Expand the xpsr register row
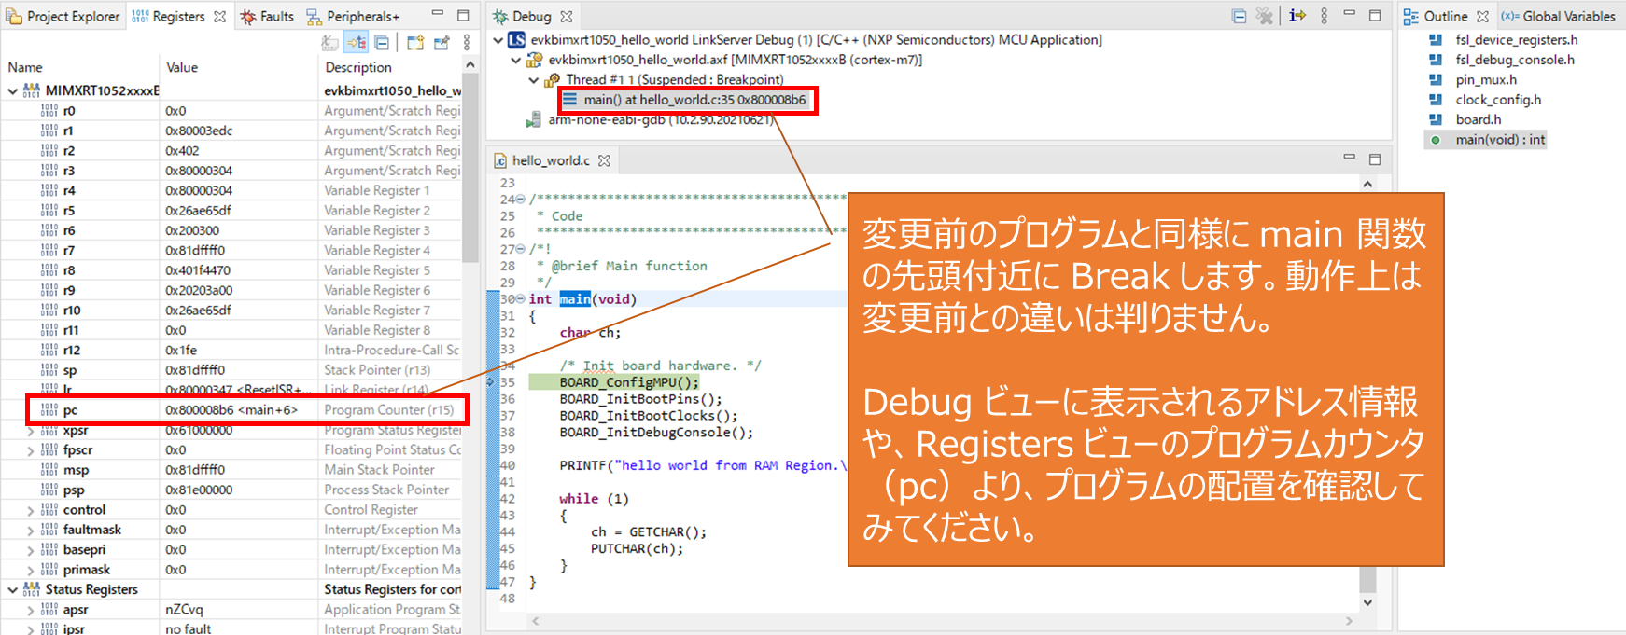Image resolution: width=1626 pixels, height=635 pixels. pos(31,431)
